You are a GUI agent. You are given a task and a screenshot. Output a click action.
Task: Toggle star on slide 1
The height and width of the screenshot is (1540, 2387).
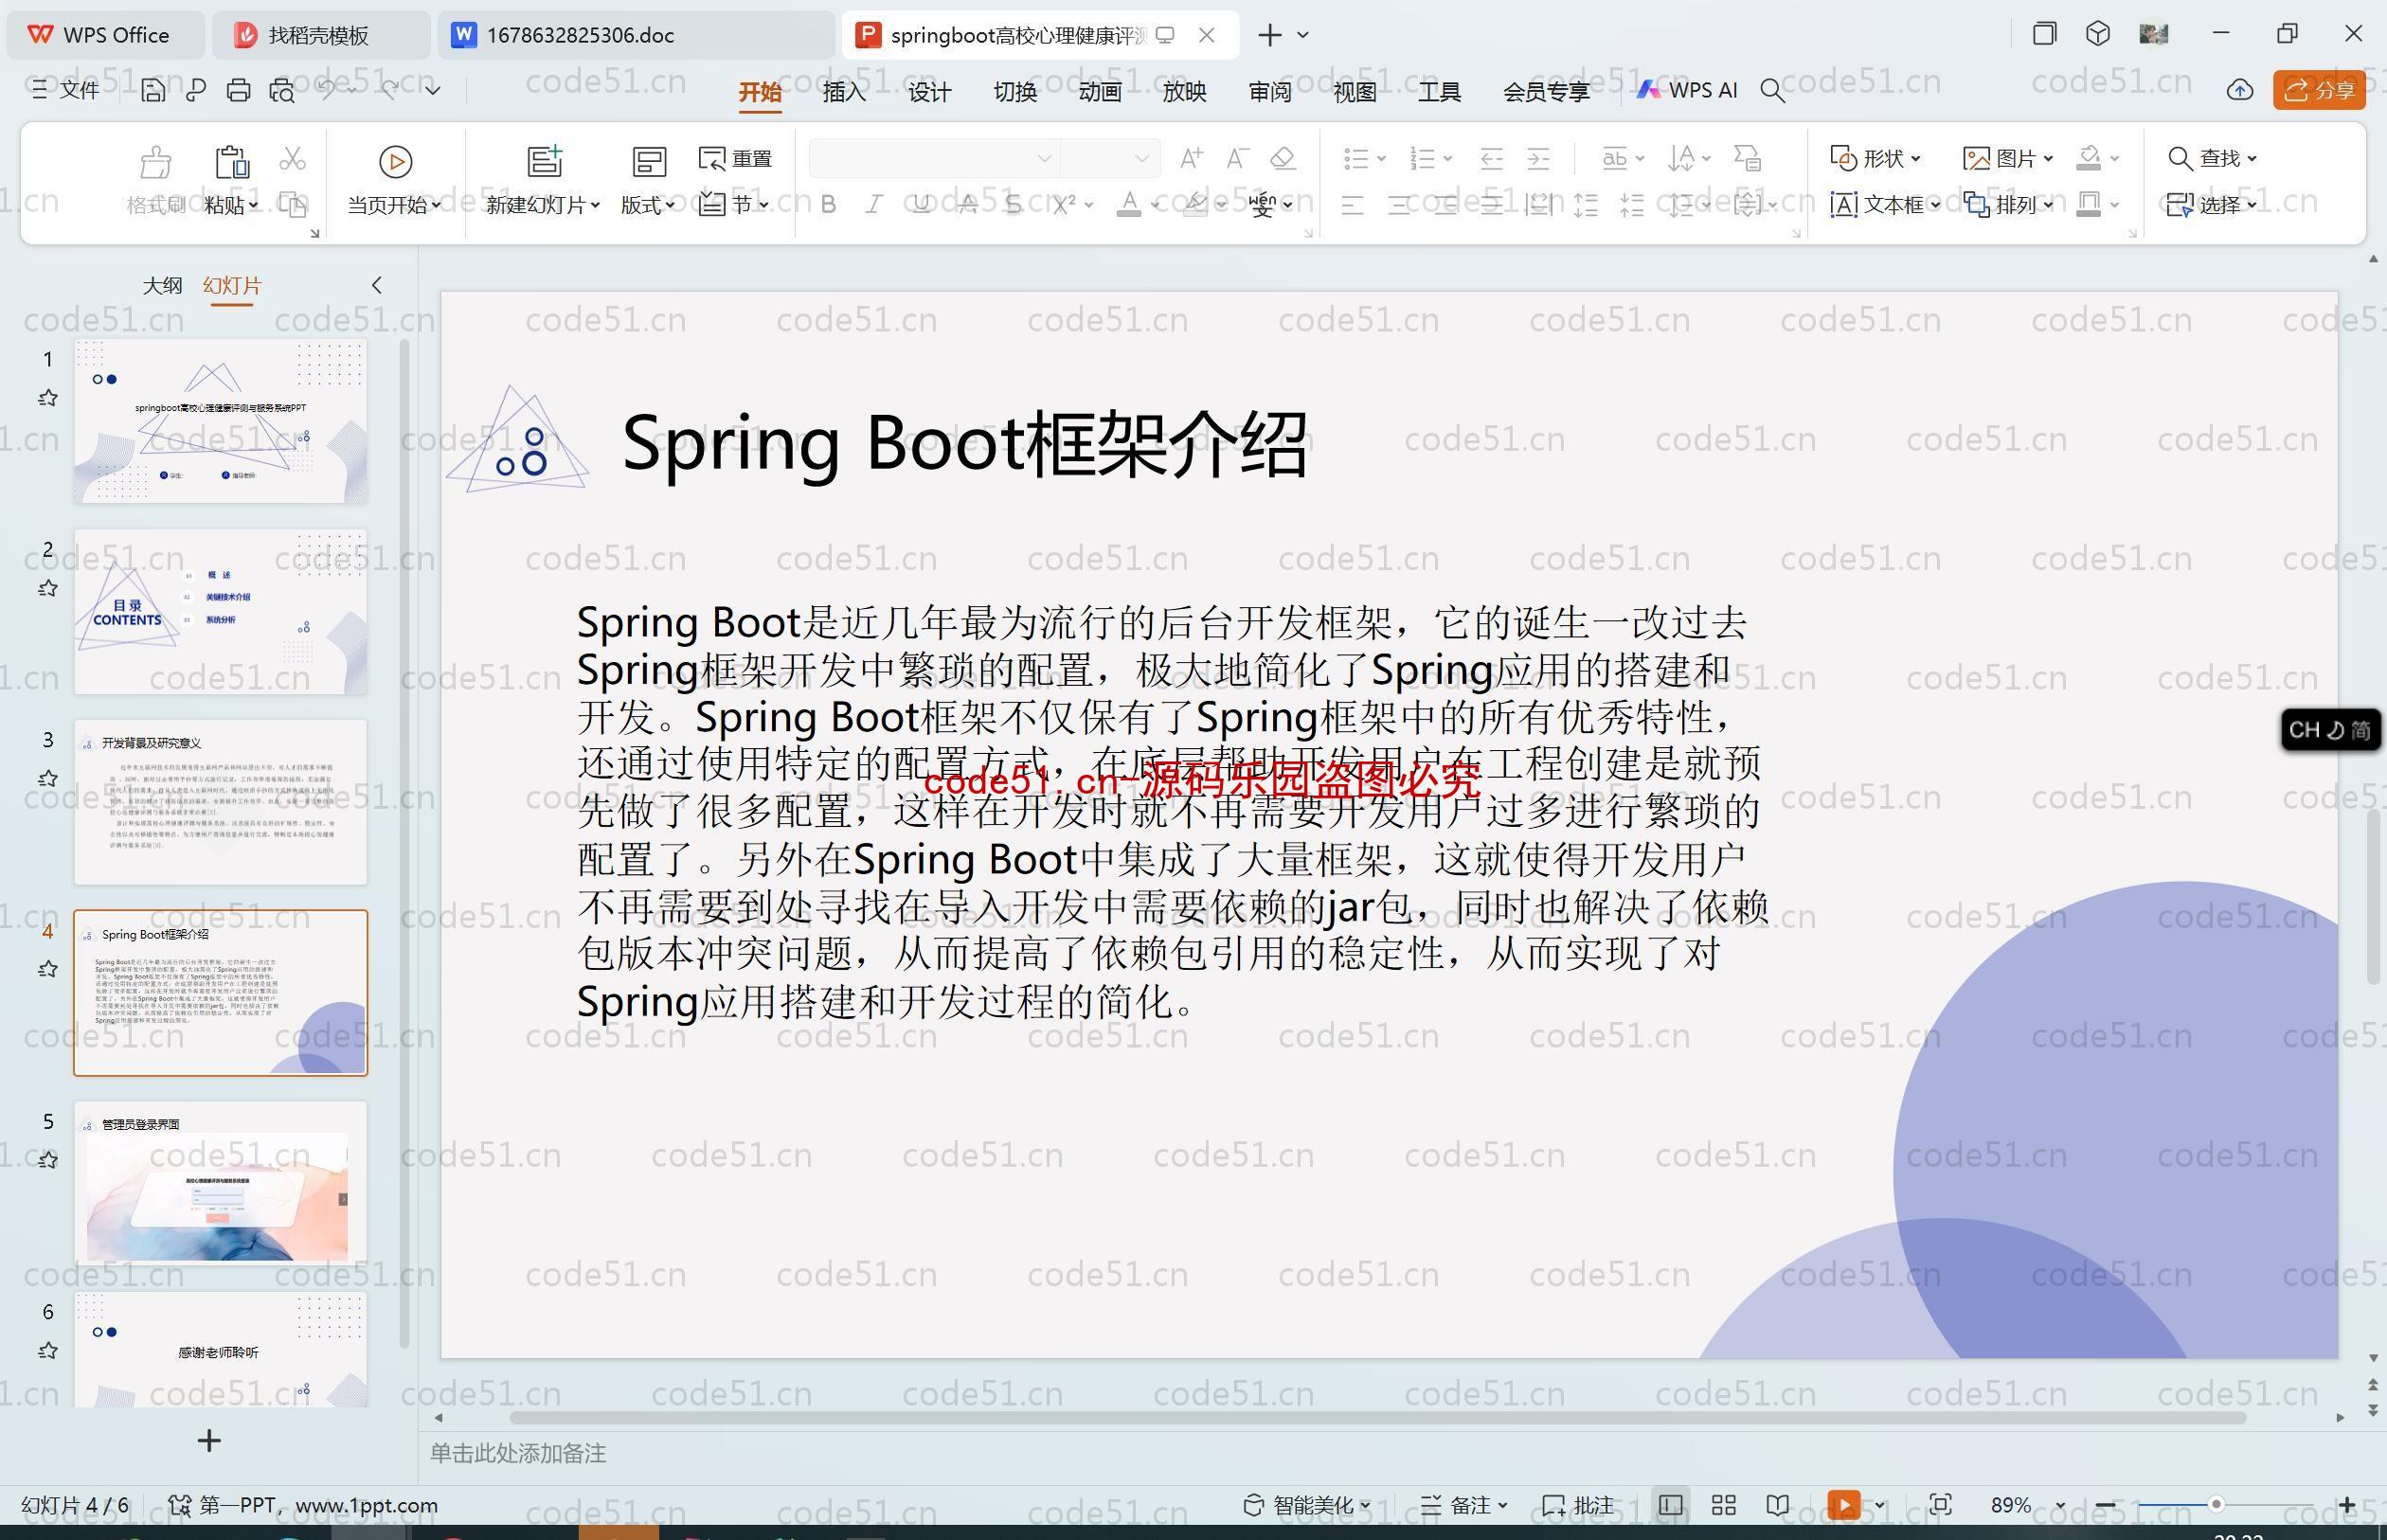pyautogui.click(x=47, y=398)
